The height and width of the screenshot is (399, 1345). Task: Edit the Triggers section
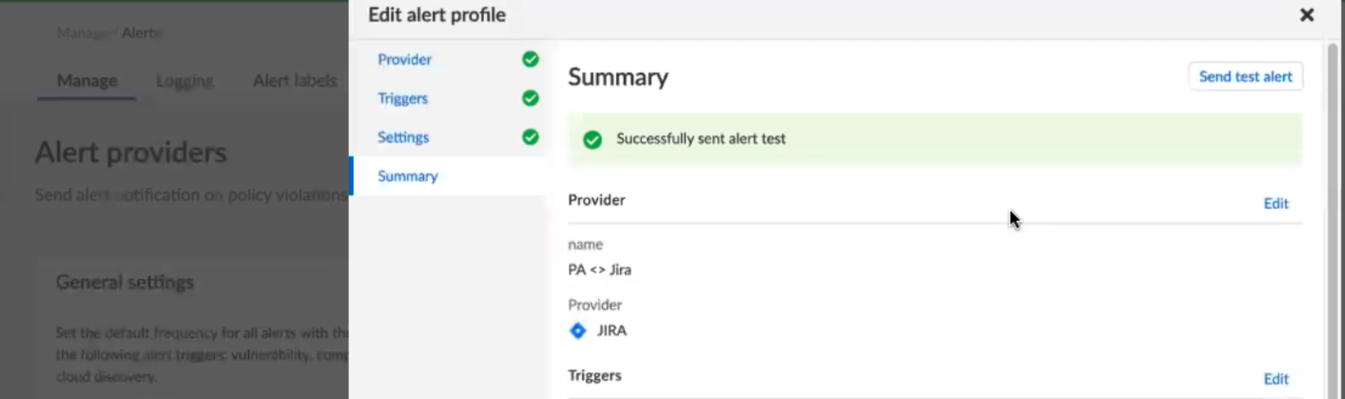1275,379
